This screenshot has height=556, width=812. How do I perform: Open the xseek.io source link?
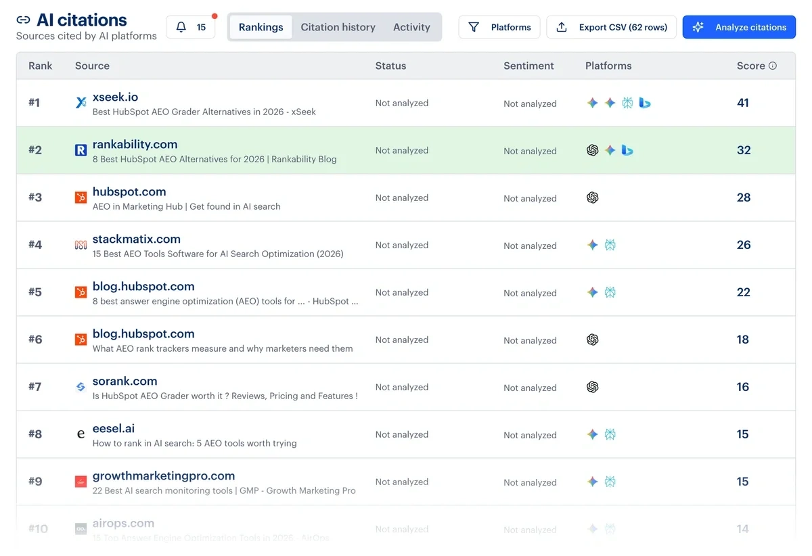tap(116, 97)
